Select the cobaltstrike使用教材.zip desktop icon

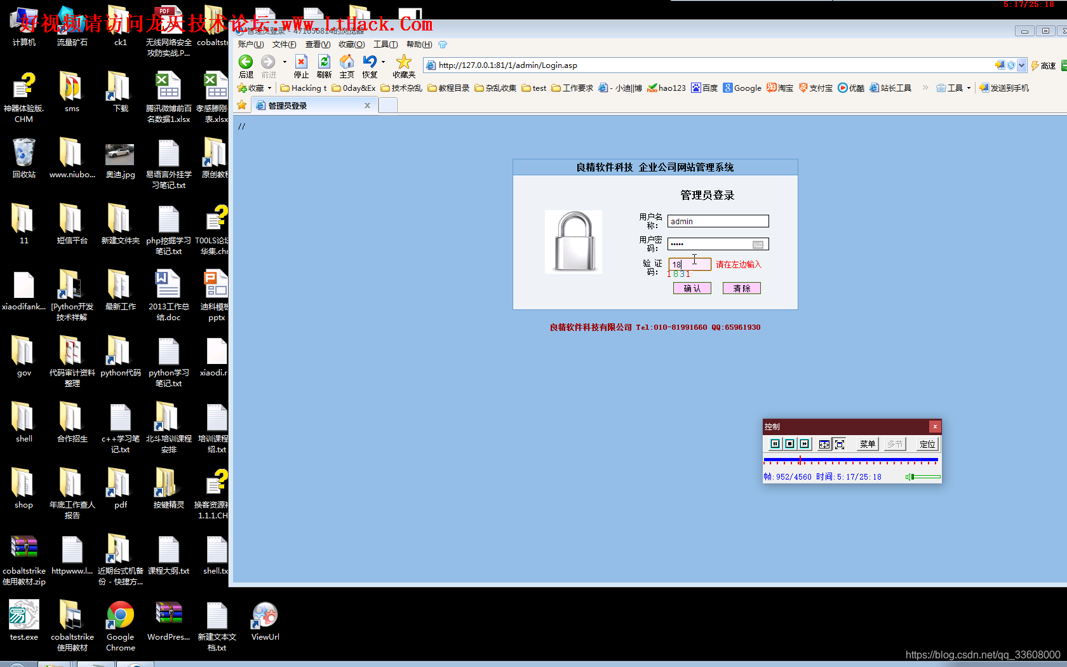24,560
